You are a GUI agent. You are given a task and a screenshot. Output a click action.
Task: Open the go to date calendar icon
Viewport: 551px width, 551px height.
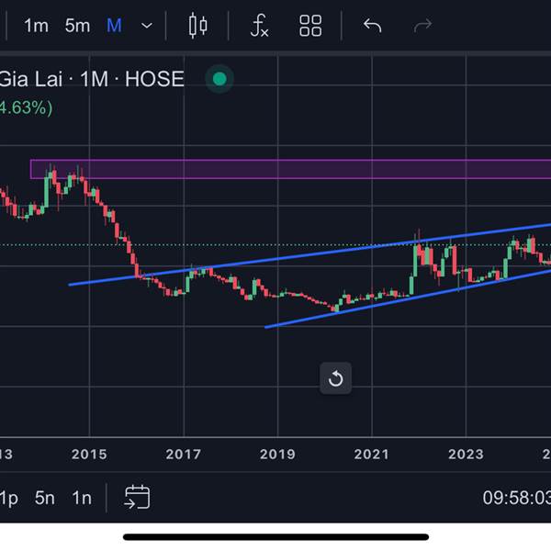click(x=137, y=497)
